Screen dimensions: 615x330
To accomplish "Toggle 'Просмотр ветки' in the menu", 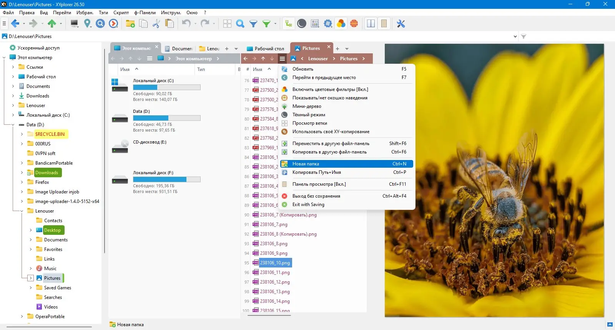I will [310, 123].
